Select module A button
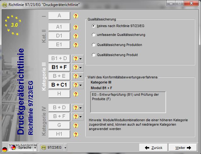The height and width of the screenshot is (154, 201). click(x=59, y=16)
